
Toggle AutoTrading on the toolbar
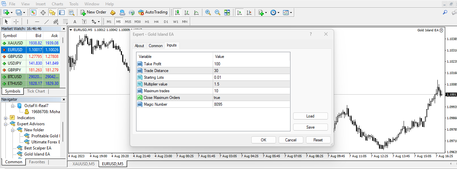click(152, 12)
